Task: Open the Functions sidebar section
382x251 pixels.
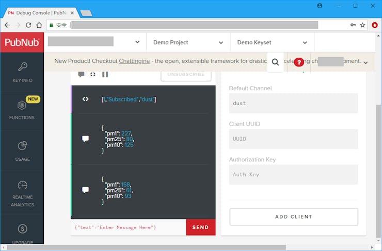Action: coord(22,111)
